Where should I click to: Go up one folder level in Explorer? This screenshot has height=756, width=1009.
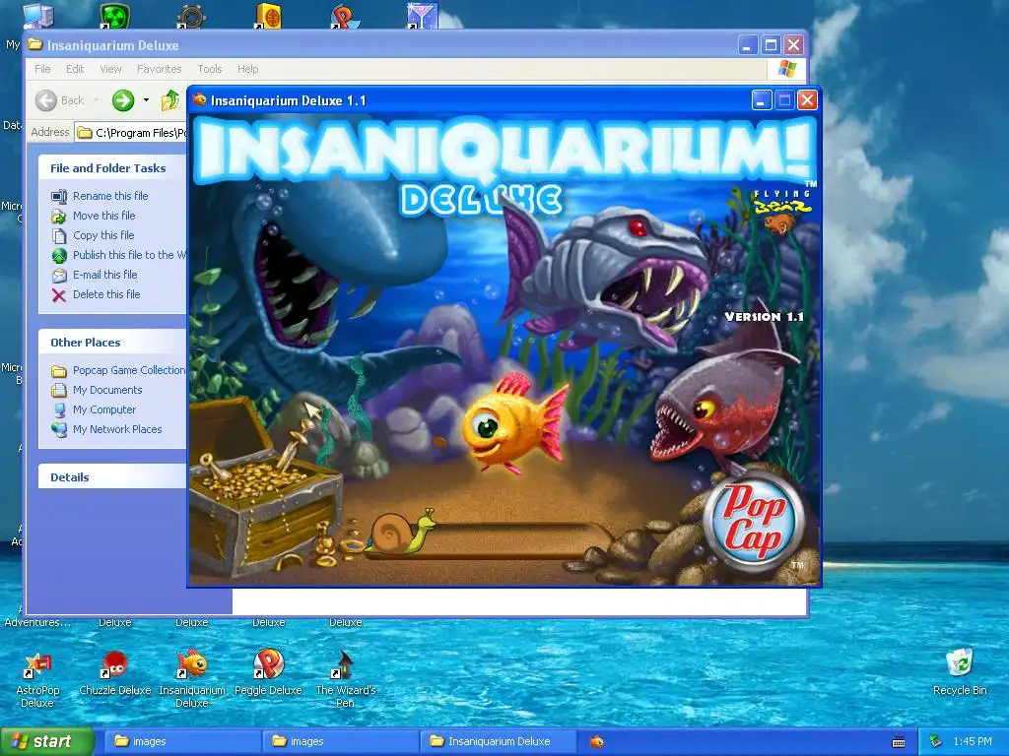[x=170, y=100]
